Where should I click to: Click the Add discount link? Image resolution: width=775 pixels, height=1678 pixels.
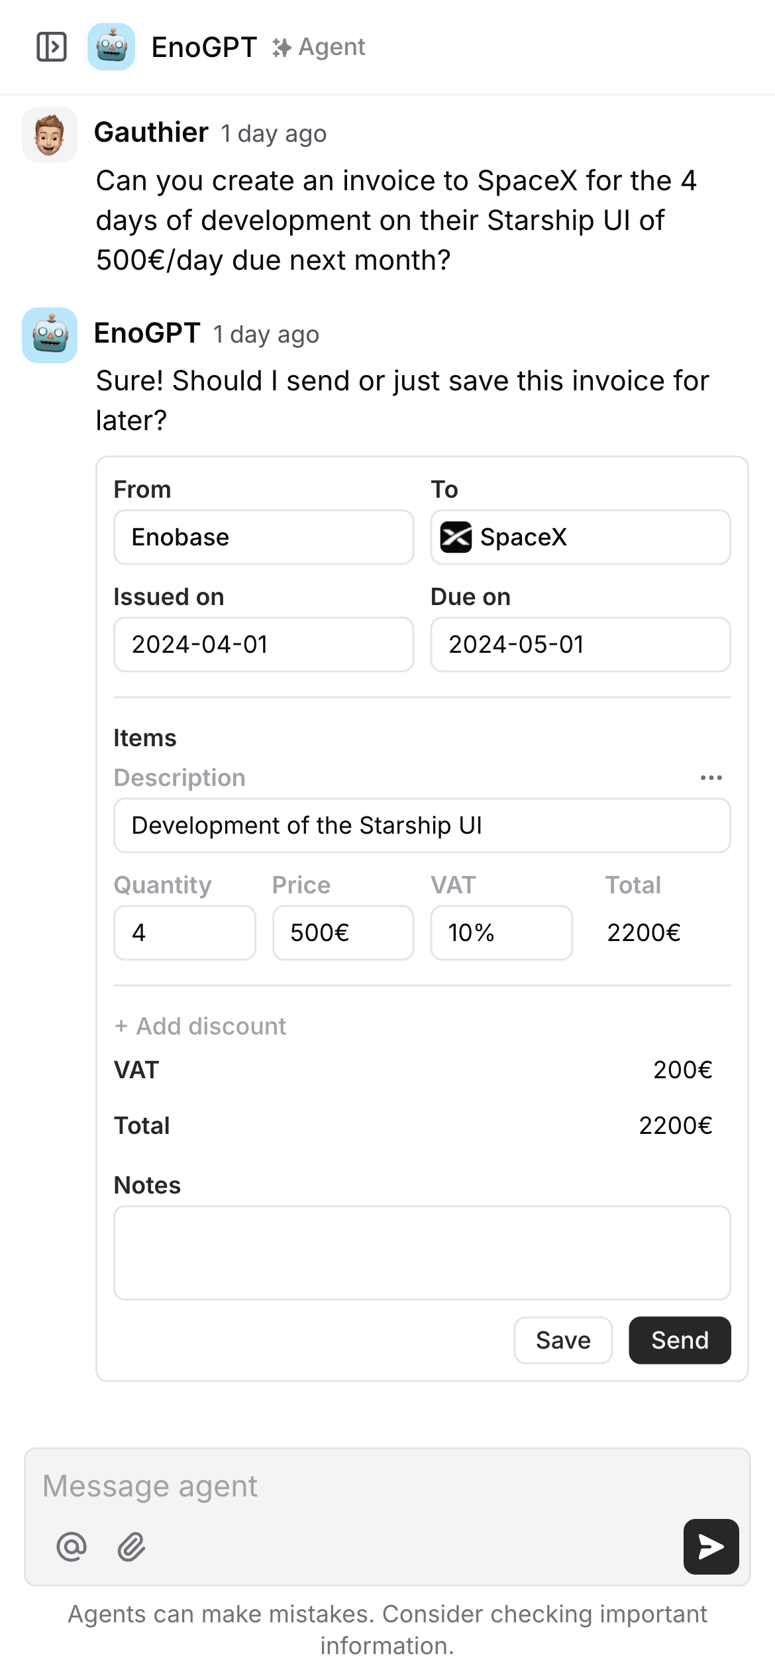click(x=201, y=1026)
